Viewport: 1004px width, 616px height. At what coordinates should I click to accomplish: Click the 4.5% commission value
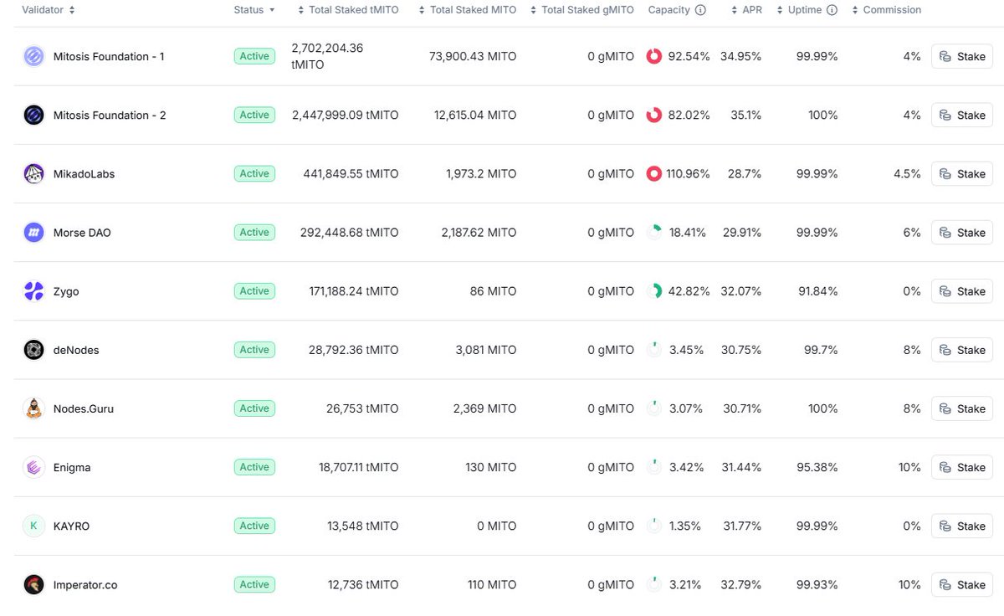(x=907, y=173)
